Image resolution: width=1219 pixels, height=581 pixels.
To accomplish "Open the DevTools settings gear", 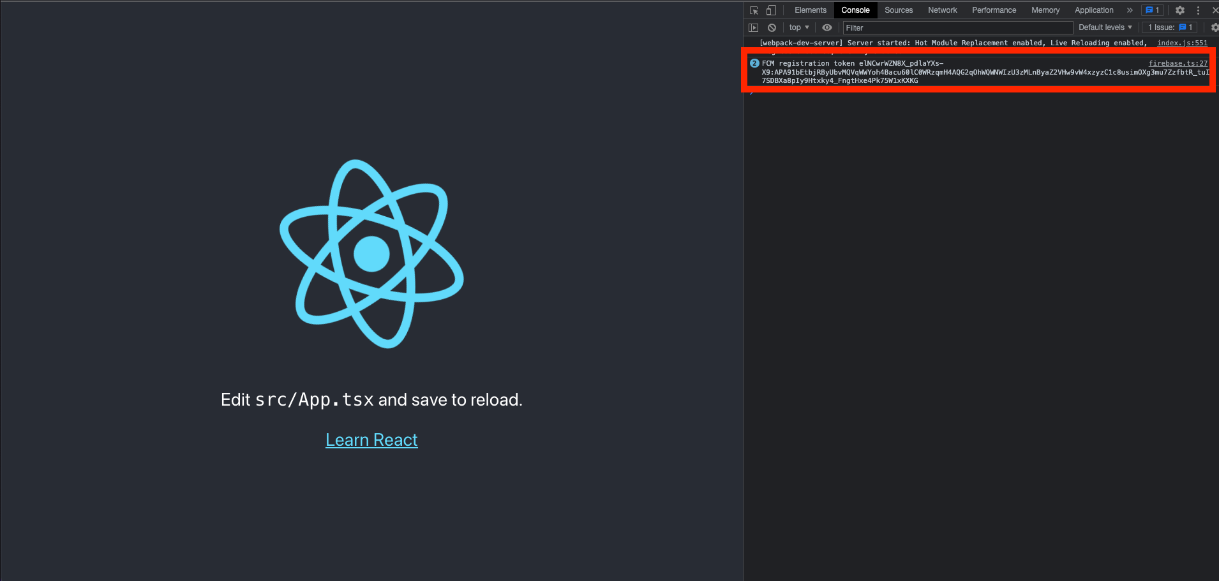I will coord(1179,10).
